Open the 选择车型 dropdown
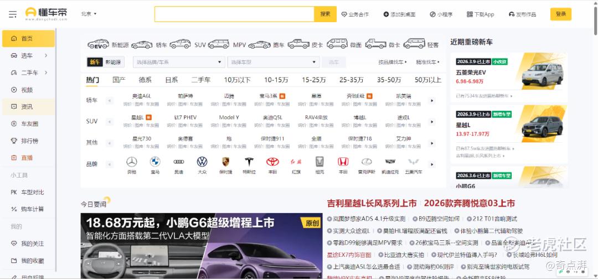The height and width of the screenshot is (279, 598). (x=273, y=62)
